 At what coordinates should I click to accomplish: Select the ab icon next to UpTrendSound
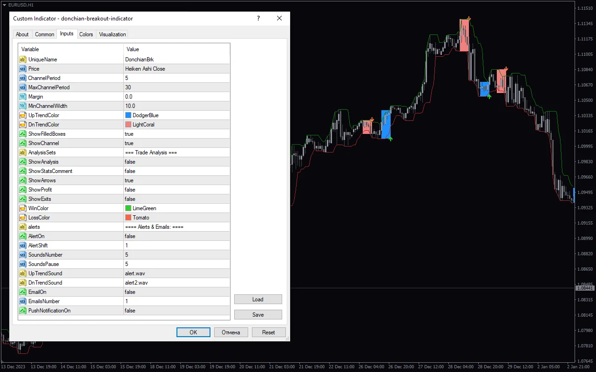[22, 273]
